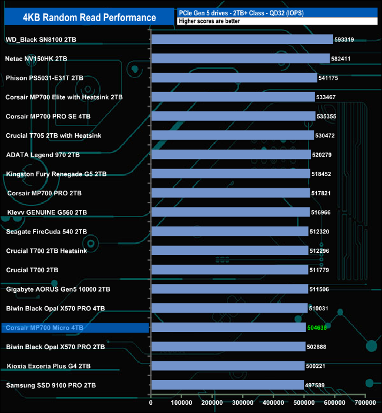Viewport: 382px width, 413px height.
Task: Click the value 541175
Action: coord(328,78)
